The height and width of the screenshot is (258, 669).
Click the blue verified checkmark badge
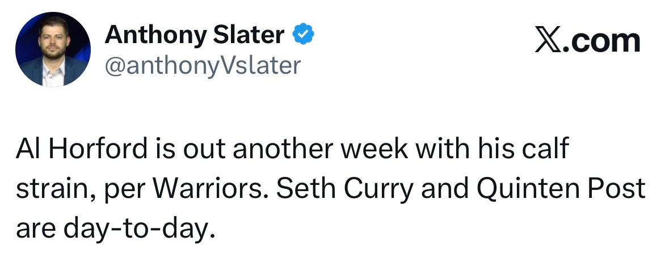click(x=303, y=36)
